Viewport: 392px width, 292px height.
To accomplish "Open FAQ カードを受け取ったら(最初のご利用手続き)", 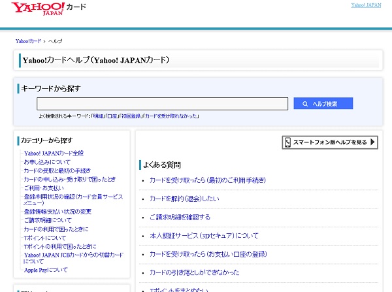I will 208,180.
